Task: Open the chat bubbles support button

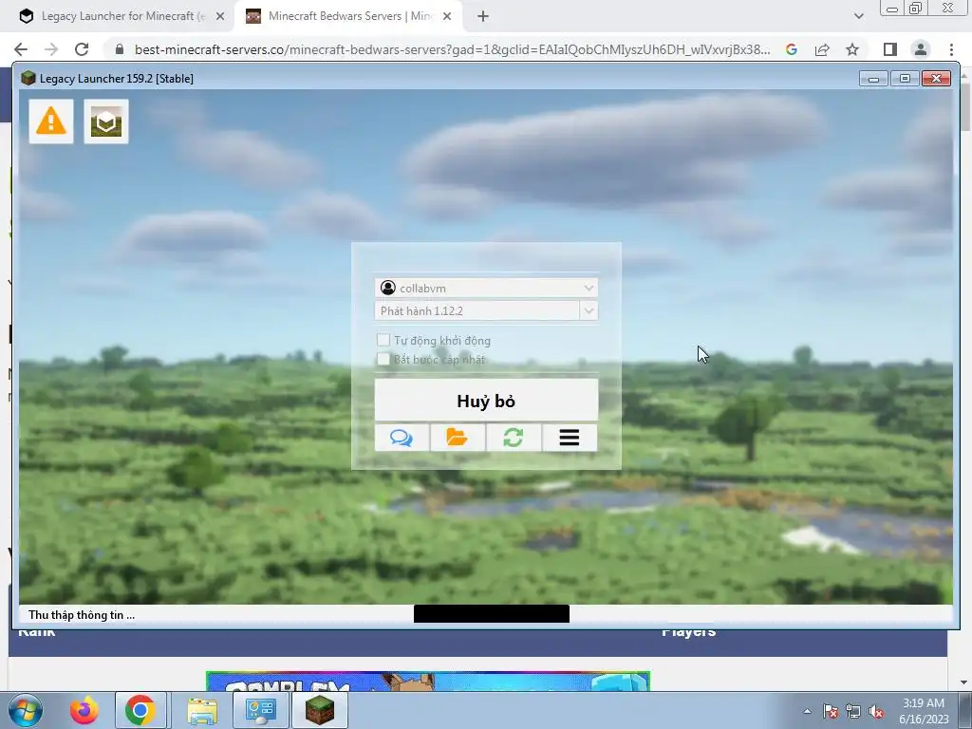Action: [x=402, y=438]
